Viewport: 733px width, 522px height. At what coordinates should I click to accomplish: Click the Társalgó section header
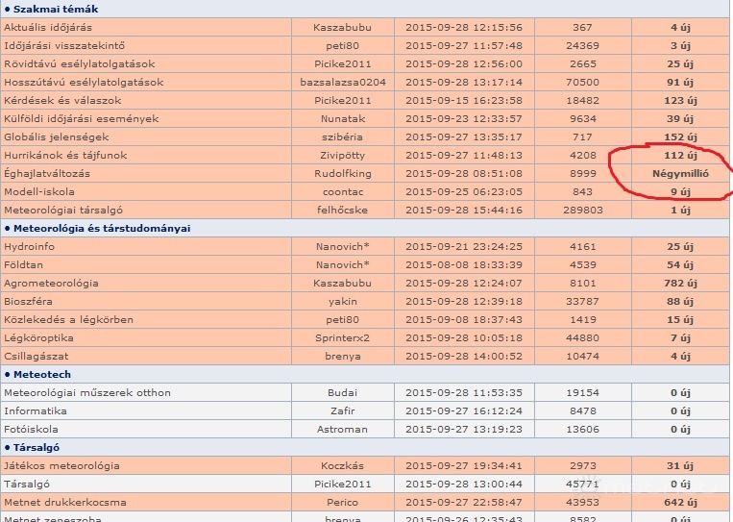(38, 448)
